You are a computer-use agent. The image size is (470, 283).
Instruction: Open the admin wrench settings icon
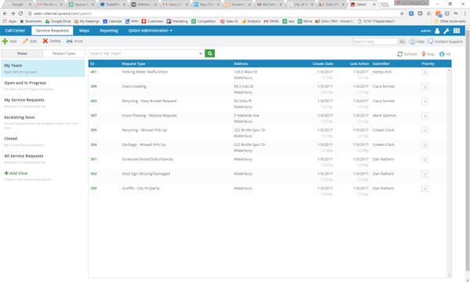pos(446,31)
